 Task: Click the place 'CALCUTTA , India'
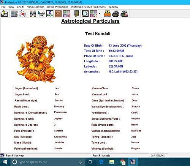coord(121,56)
